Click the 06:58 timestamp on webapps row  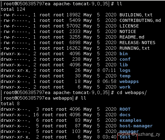click(109, 81)
